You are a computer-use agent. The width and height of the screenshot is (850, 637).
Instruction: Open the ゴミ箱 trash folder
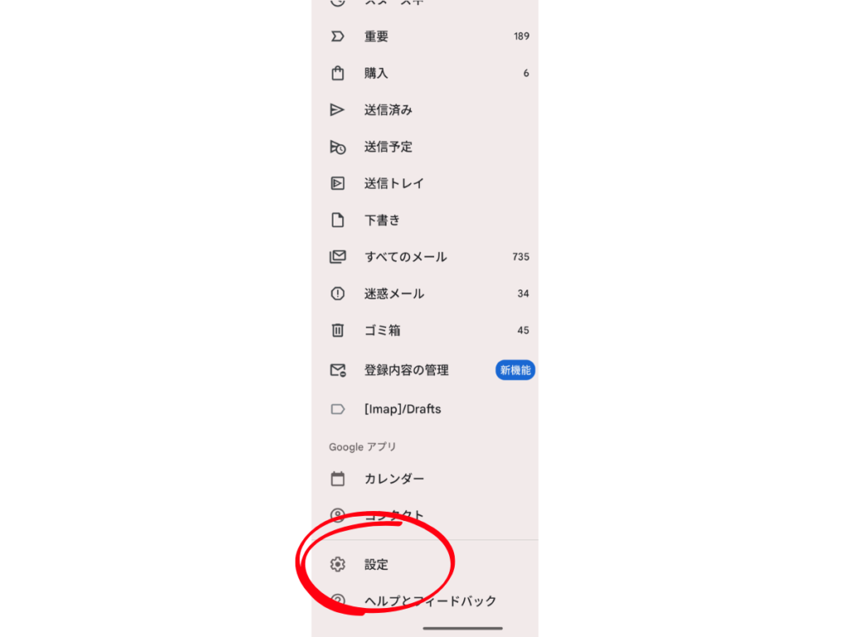click(425, 330)
